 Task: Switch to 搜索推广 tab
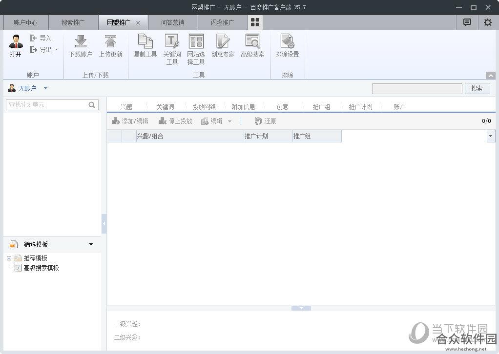click(73, 22)
